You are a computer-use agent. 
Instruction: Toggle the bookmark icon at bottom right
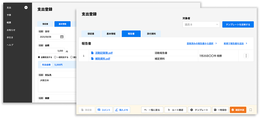click(251, 110)
